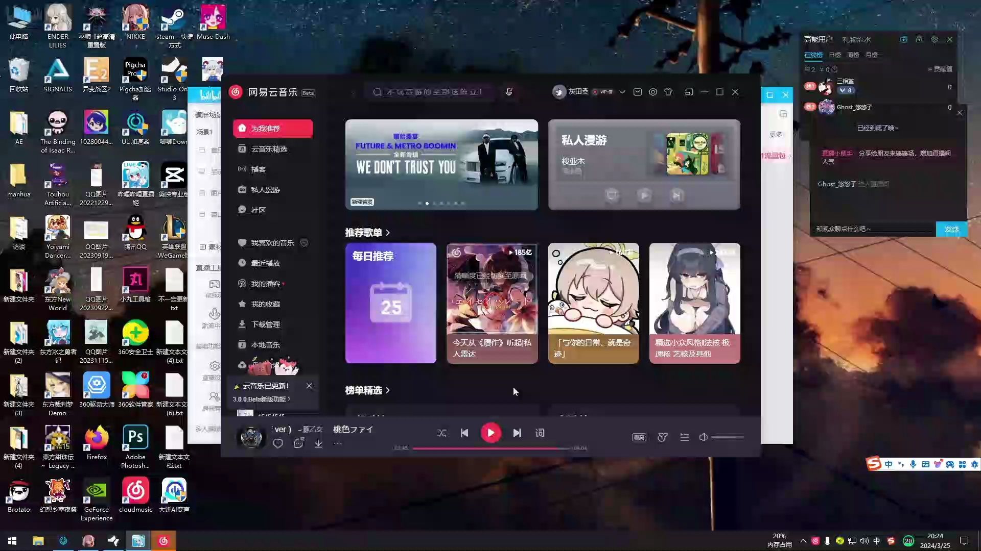Like the current song with heart icon
Screen dimensions: 981x551
[277, 444]
